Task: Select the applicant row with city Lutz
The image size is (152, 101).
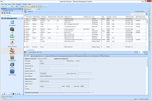Action: (85, 29)
